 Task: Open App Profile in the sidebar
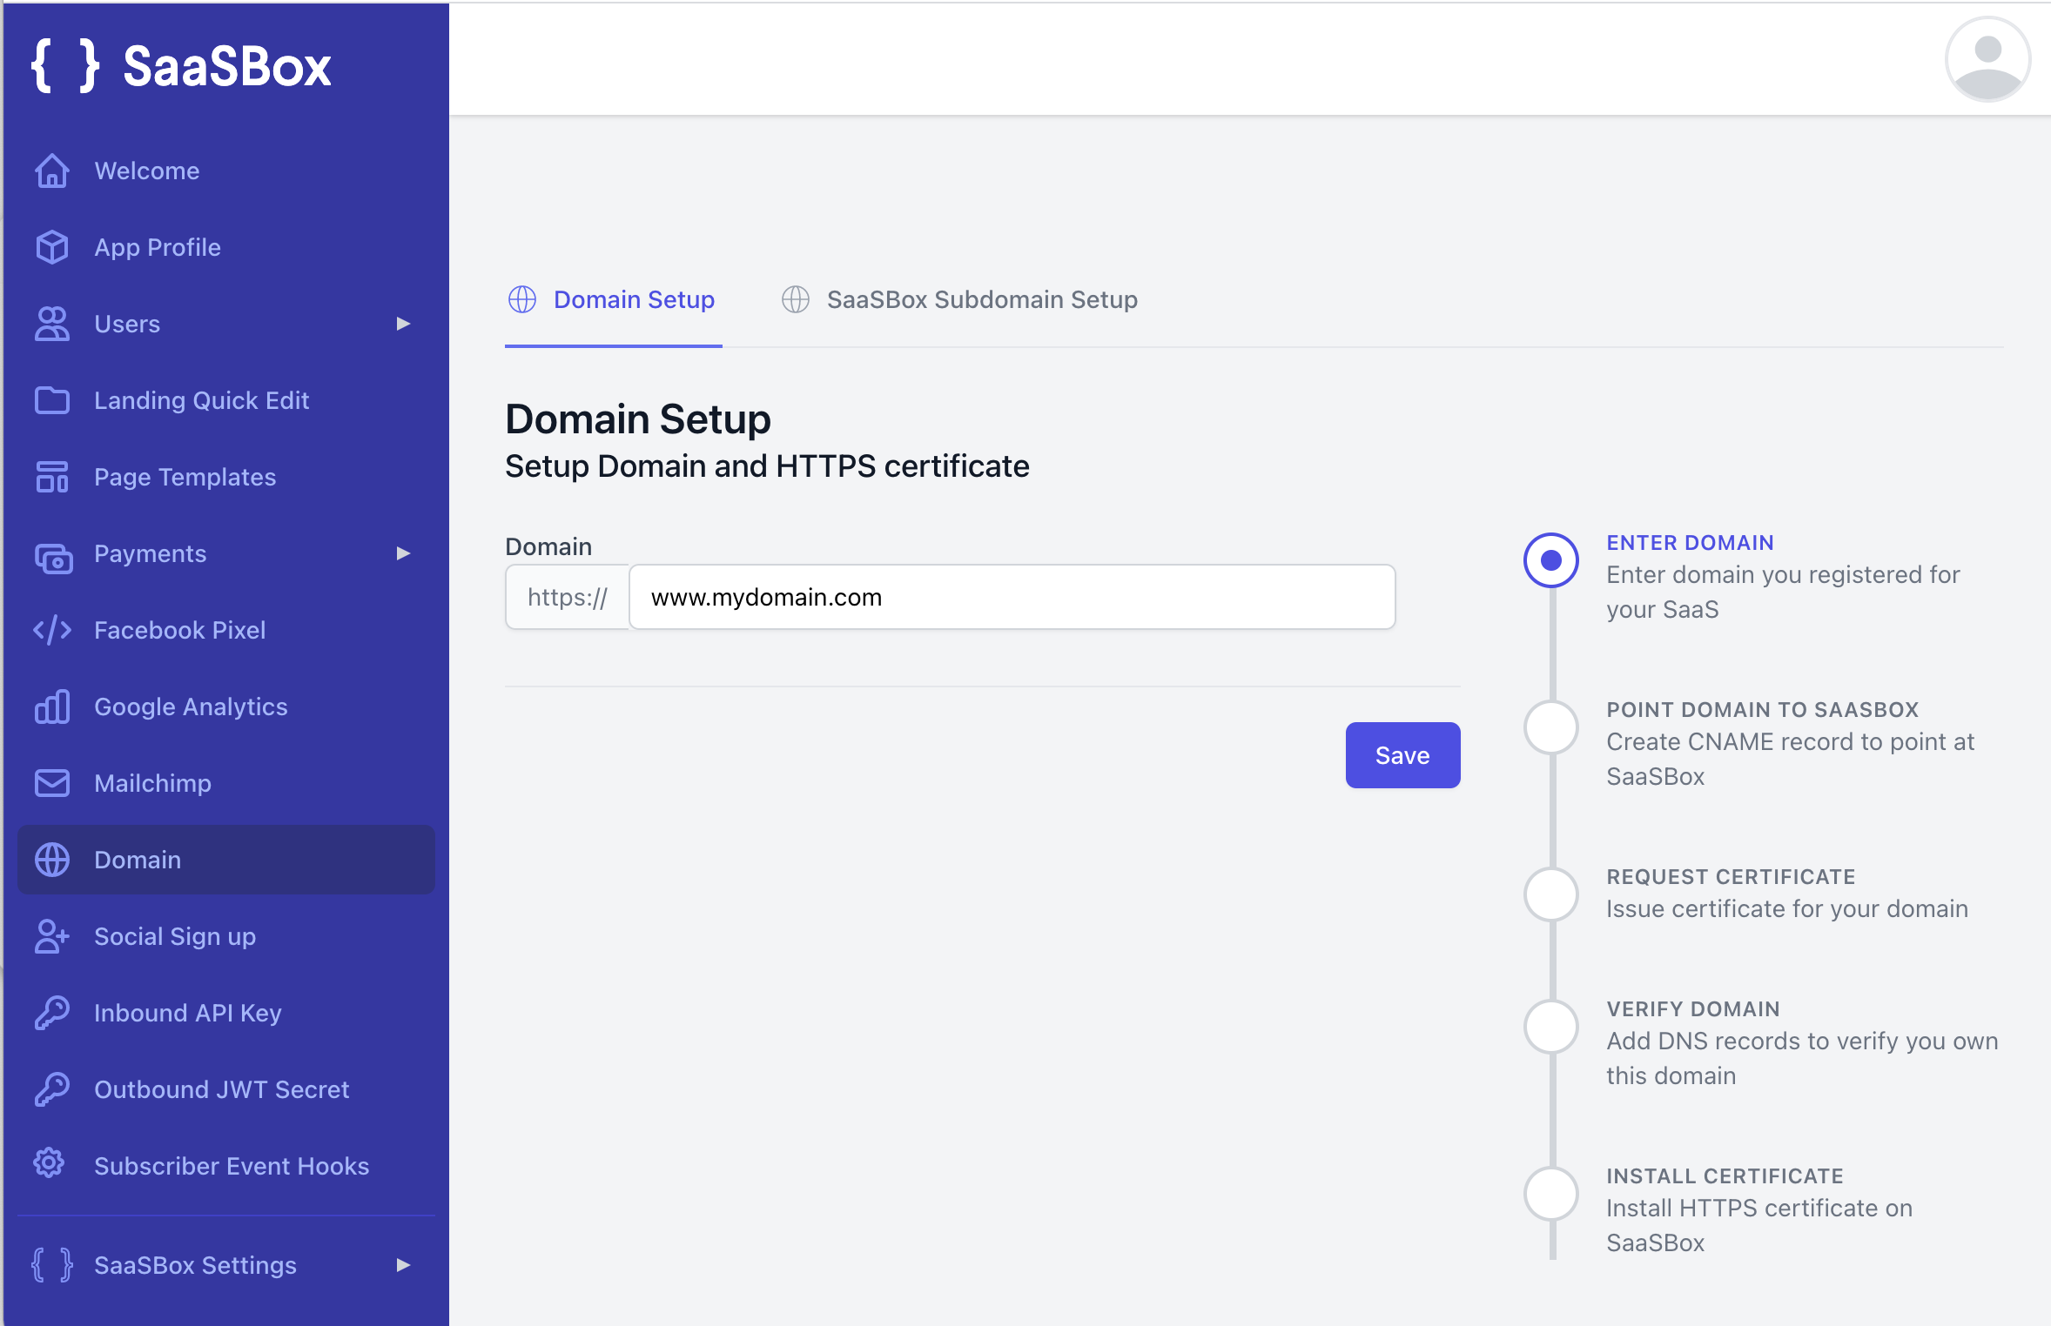[226, 247]
